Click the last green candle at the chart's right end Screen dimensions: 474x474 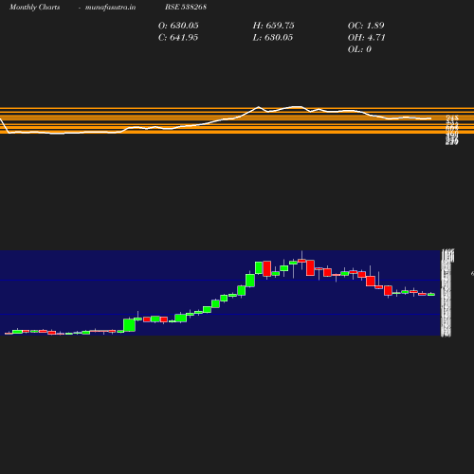(431, 295)
